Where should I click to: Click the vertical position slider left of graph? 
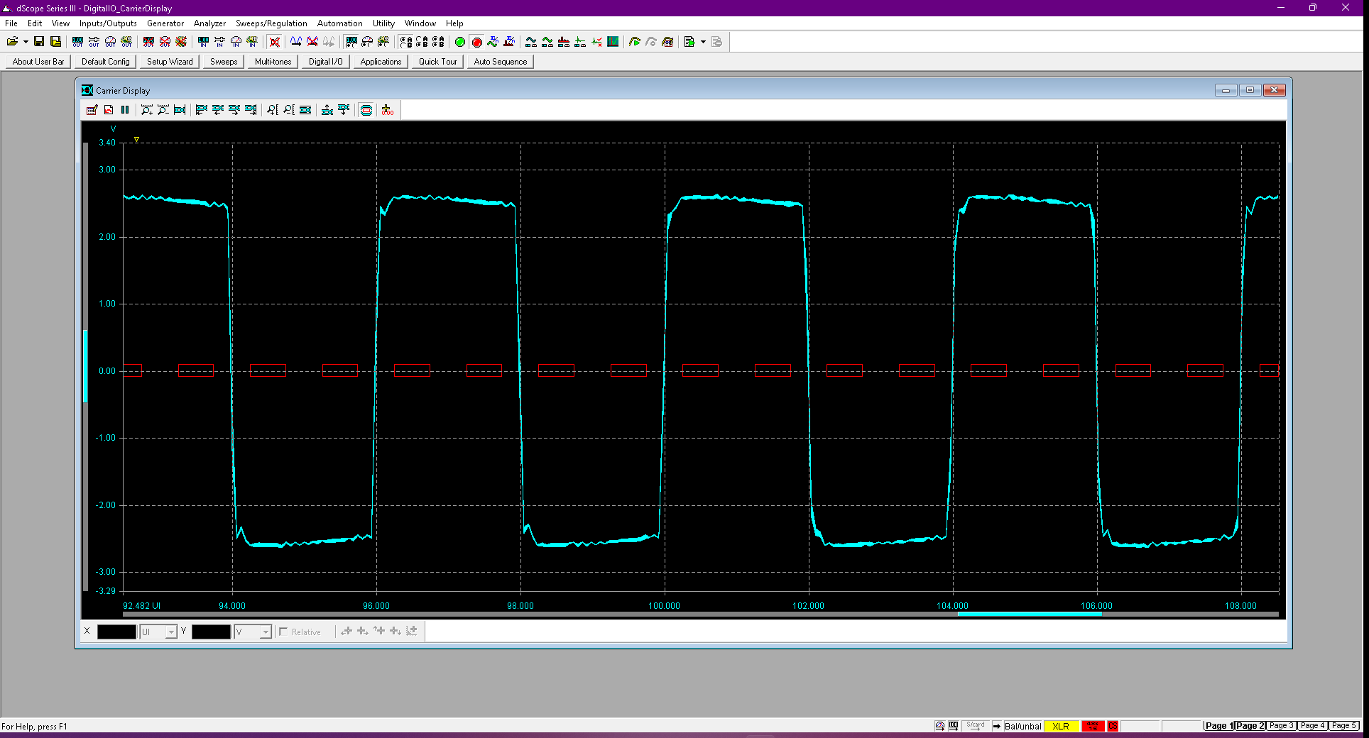click(x=86, y=366)
